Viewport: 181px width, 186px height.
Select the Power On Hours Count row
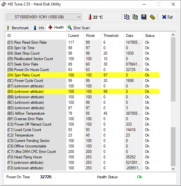click(83, 70)
